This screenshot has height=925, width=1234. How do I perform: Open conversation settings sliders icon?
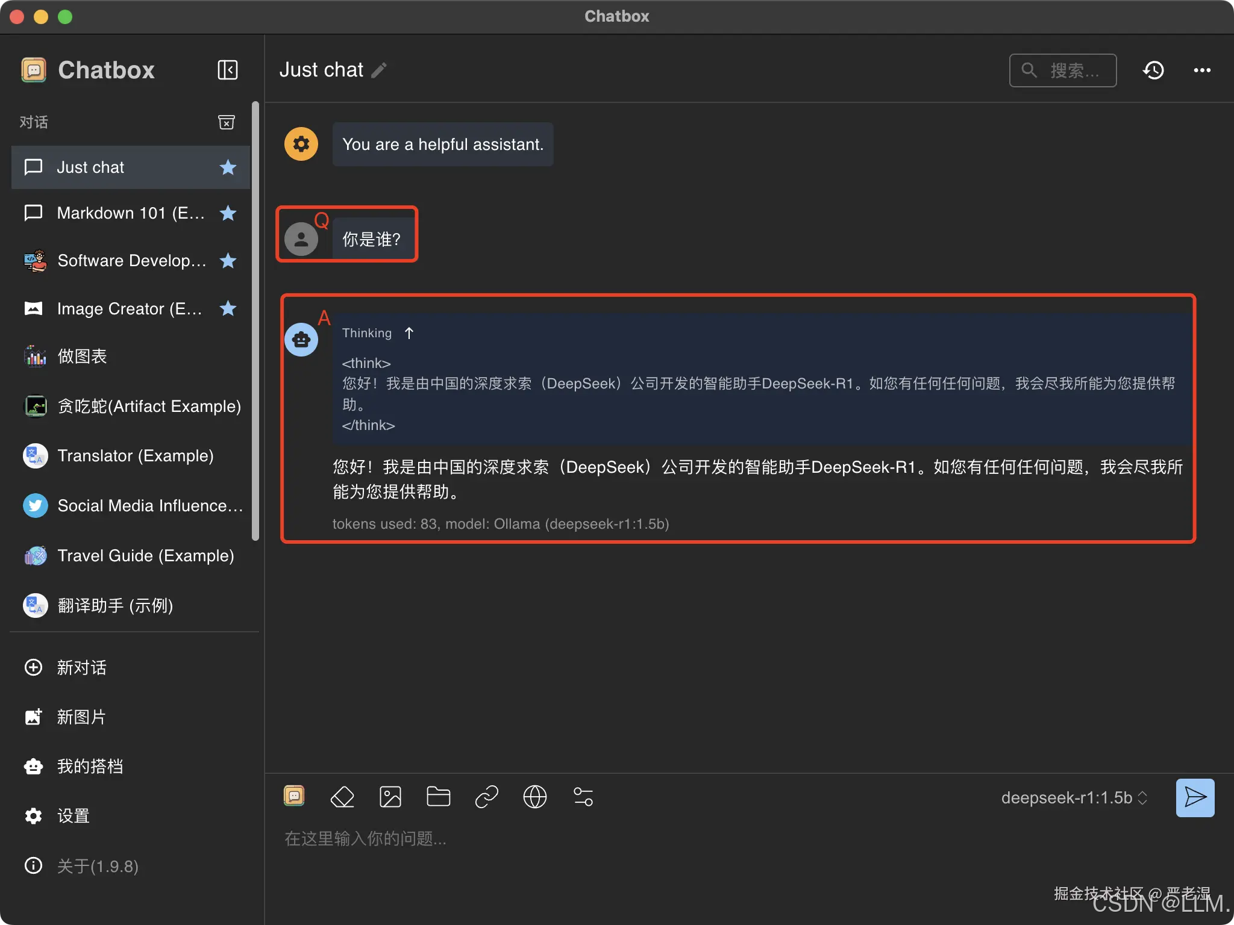click(x=583, y=797)
